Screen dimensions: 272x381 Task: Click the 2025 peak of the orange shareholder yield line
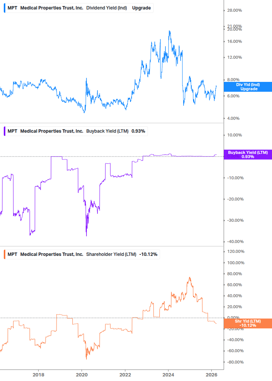190,278
